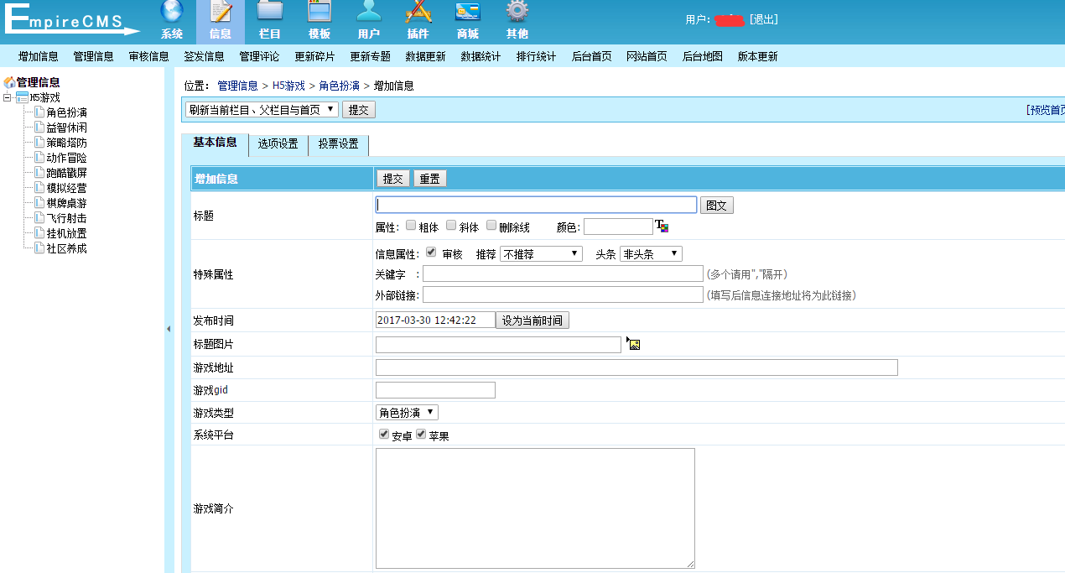Click the 商城 (Shop) module icon

point(467,13)
